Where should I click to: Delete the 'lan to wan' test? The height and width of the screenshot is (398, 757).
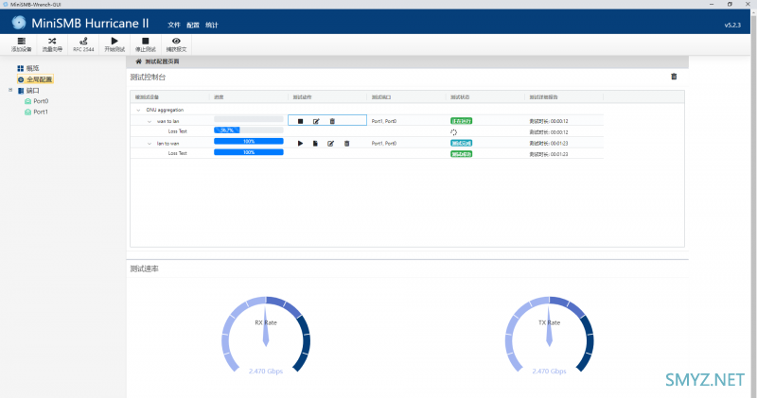346,144
